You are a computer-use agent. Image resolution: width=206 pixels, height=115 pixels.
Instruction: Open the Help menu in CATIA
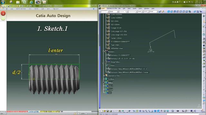(153, 9)
